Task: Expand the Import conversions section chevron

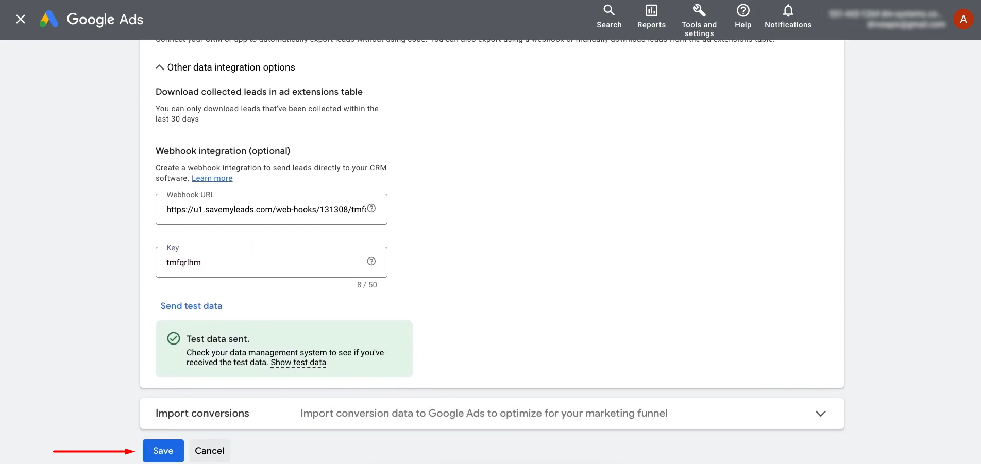Action: tap(820, 414)
